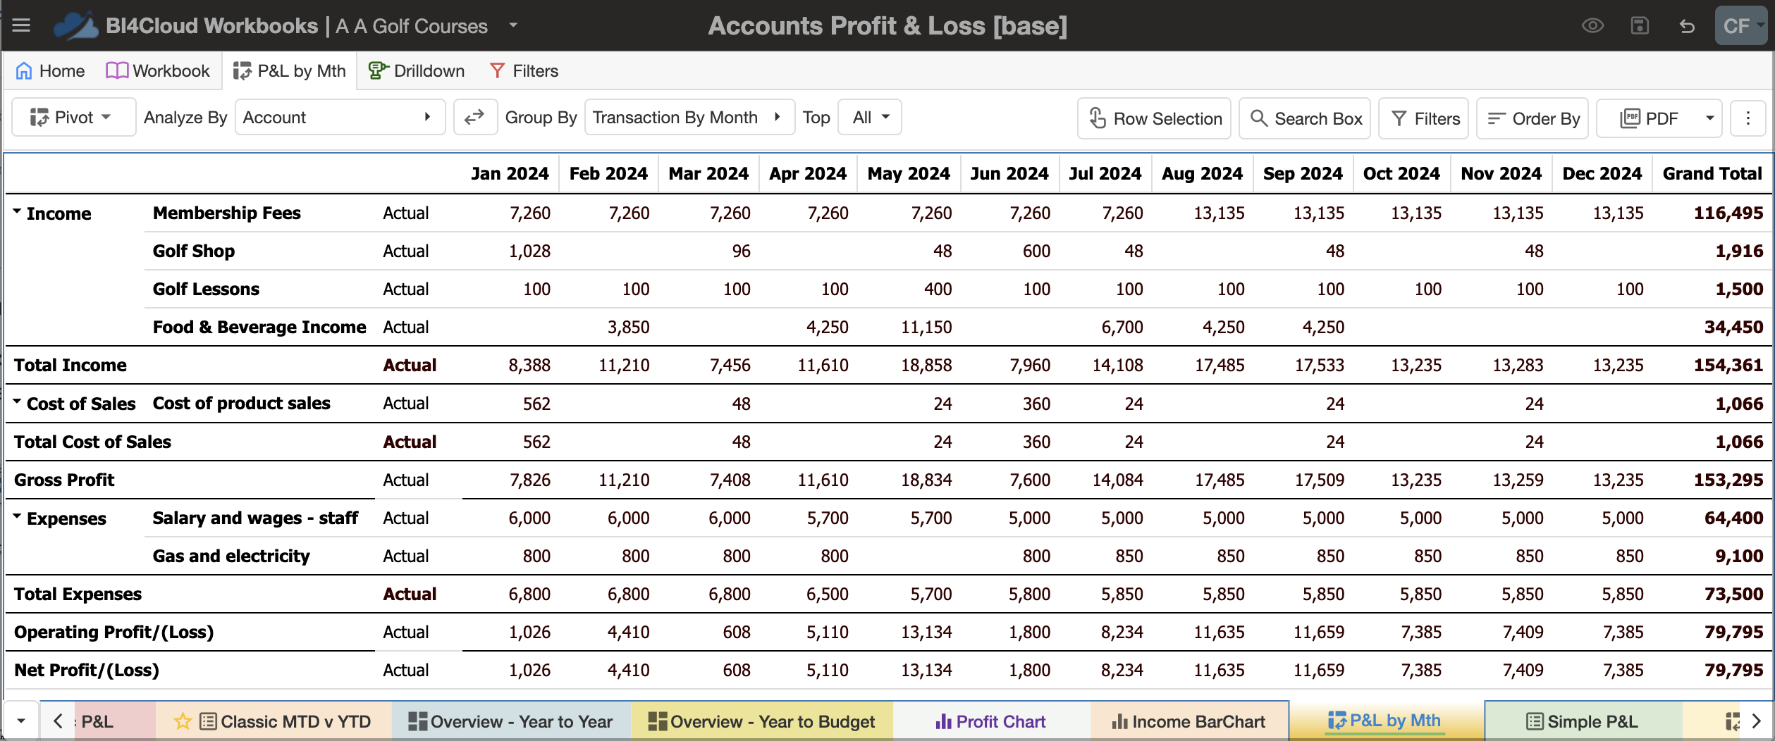
Task: Click the Filters toolbar button
Action: [1424, 118]
